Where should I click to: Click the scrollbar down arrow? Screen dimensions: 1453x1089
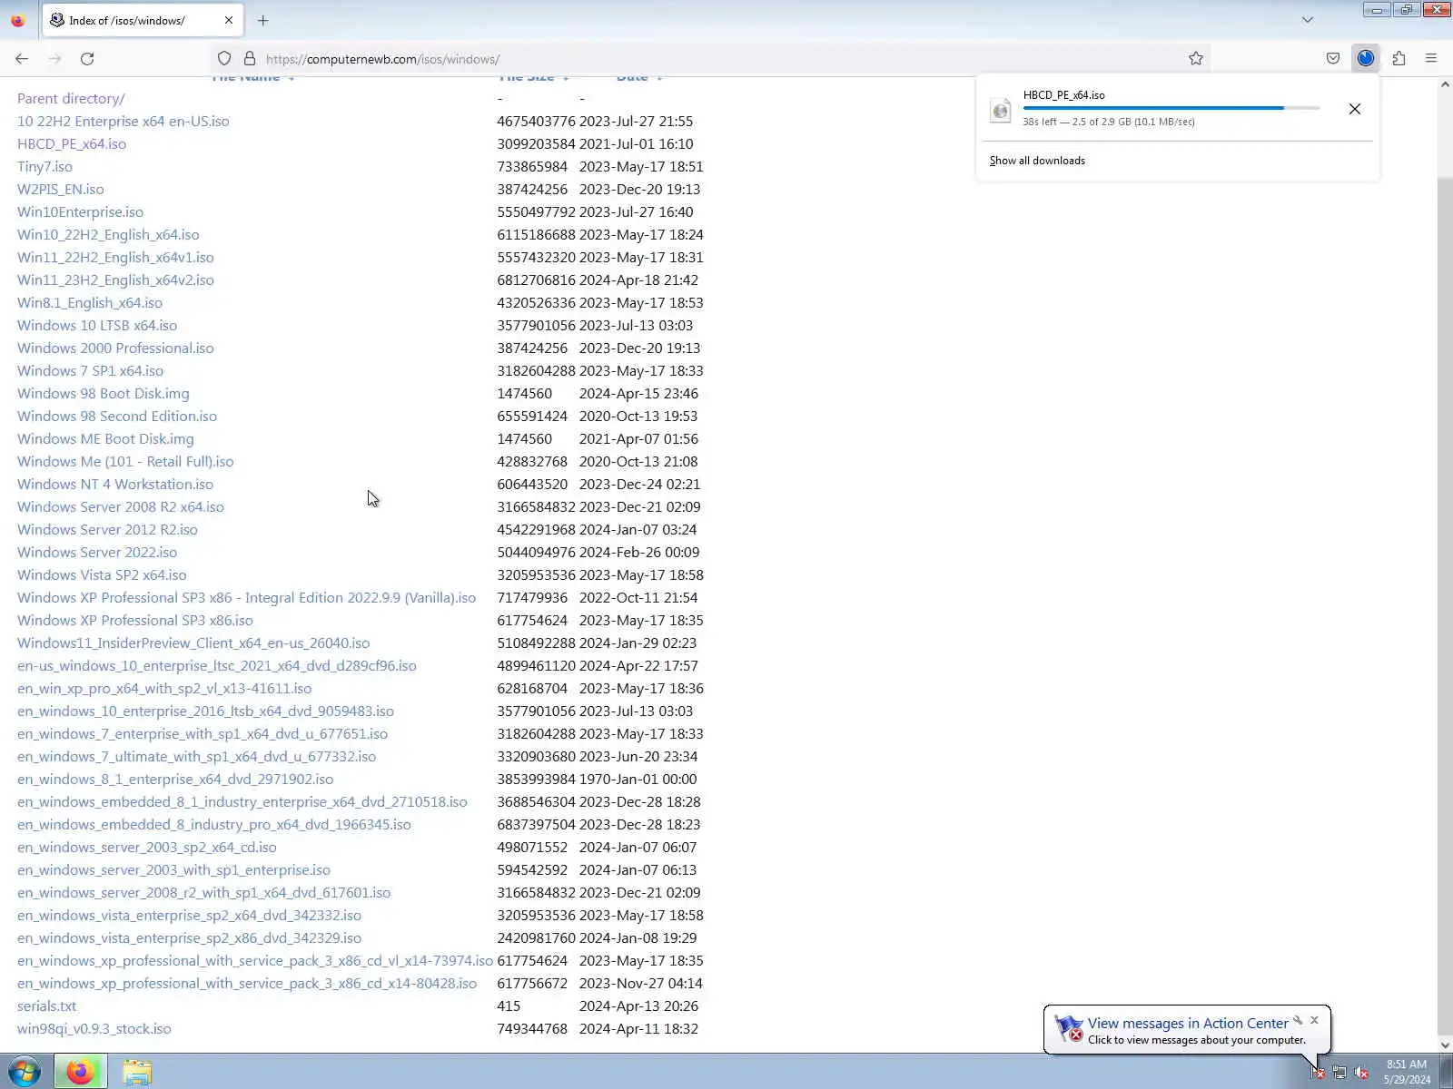pos(1445,1045)
